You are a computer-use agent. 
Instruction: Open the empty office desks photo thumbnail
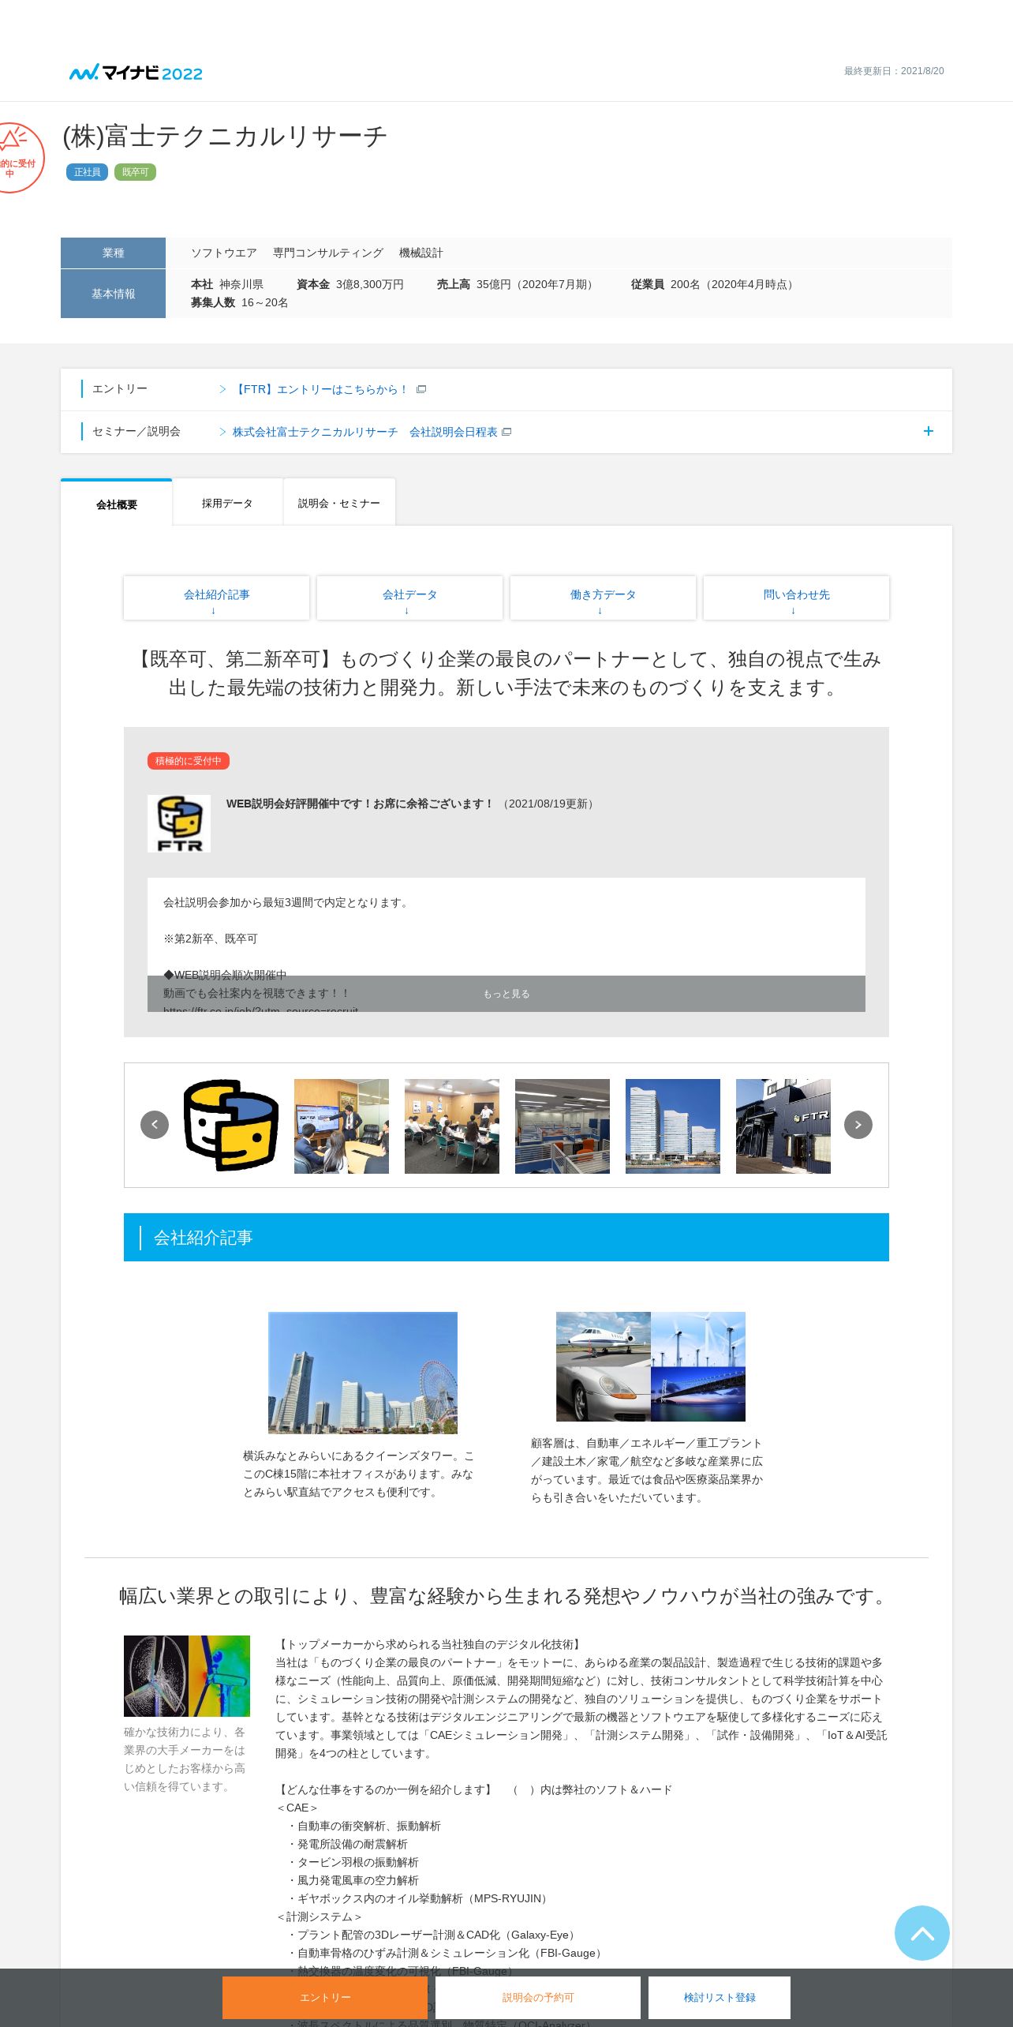coord(563,1126)
